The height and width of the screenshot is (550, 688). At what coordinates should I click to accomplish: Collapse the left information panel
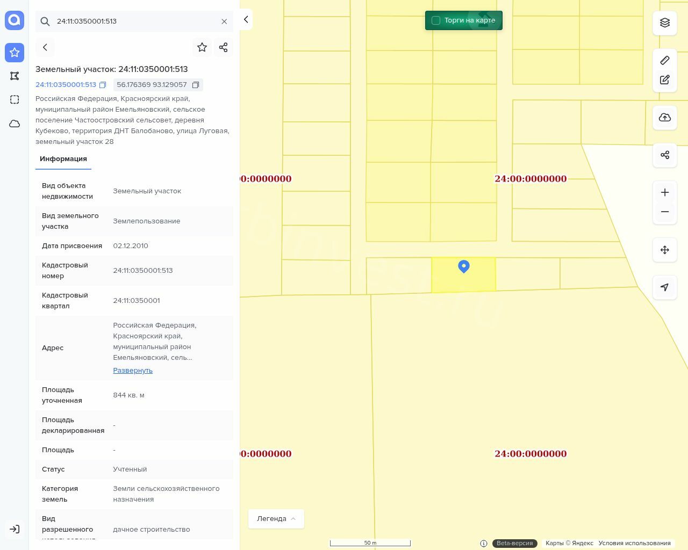(246, 20)
